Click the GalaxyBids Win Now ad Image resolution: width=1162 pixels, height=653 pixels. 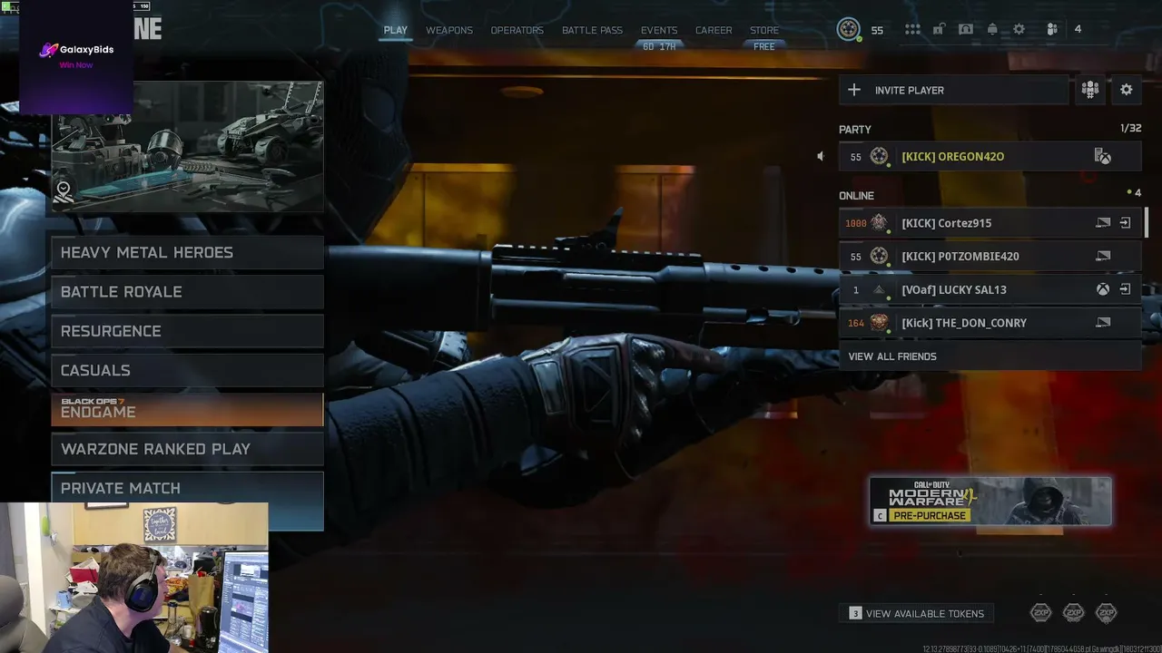[76, 57]
